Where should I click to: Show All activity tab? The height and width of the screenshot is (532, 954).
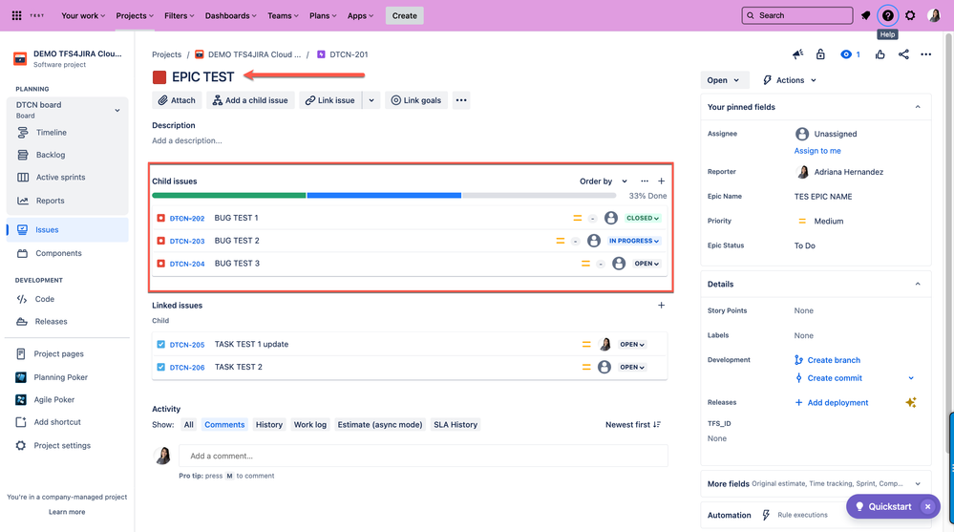point(189,425)
